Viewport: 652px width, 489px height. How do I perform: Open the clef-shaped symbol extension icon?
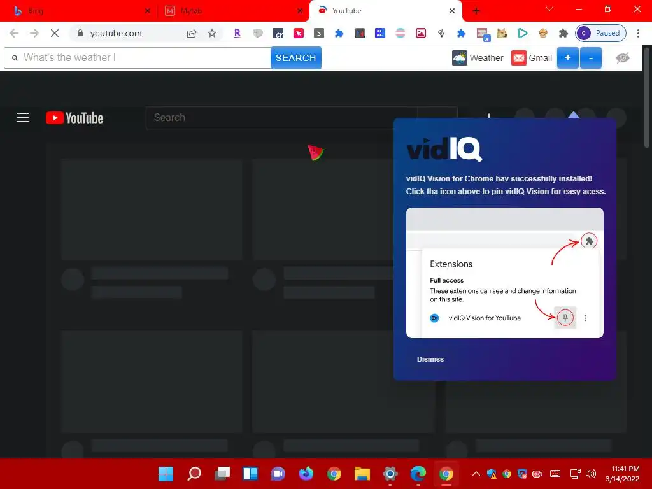tap(441, 33)
